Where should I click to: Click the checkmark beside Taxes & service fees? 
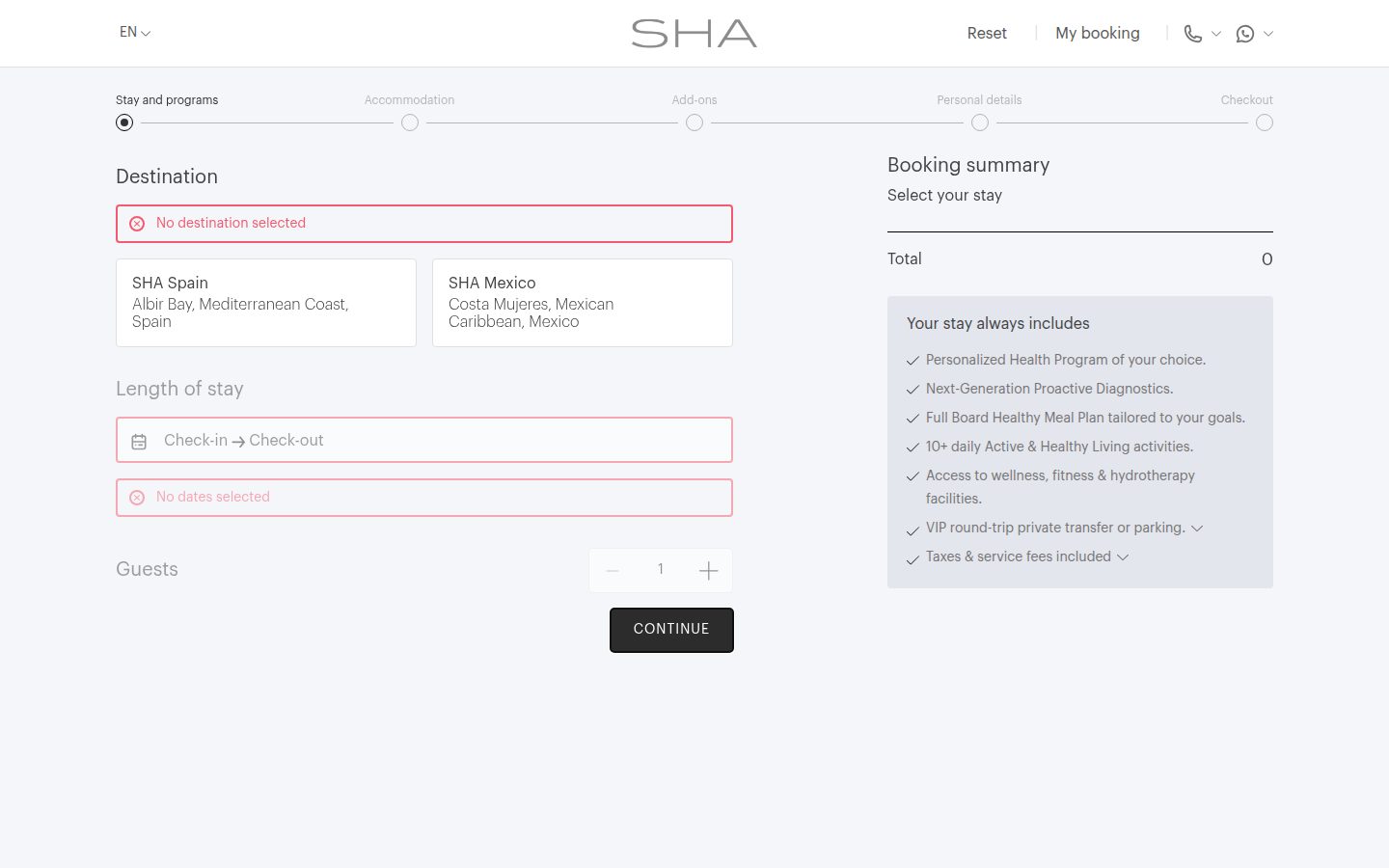[x=912, y=559]
